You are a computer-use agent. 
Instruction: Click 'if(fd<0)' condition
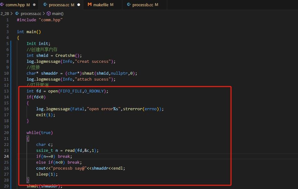(36, 97)
